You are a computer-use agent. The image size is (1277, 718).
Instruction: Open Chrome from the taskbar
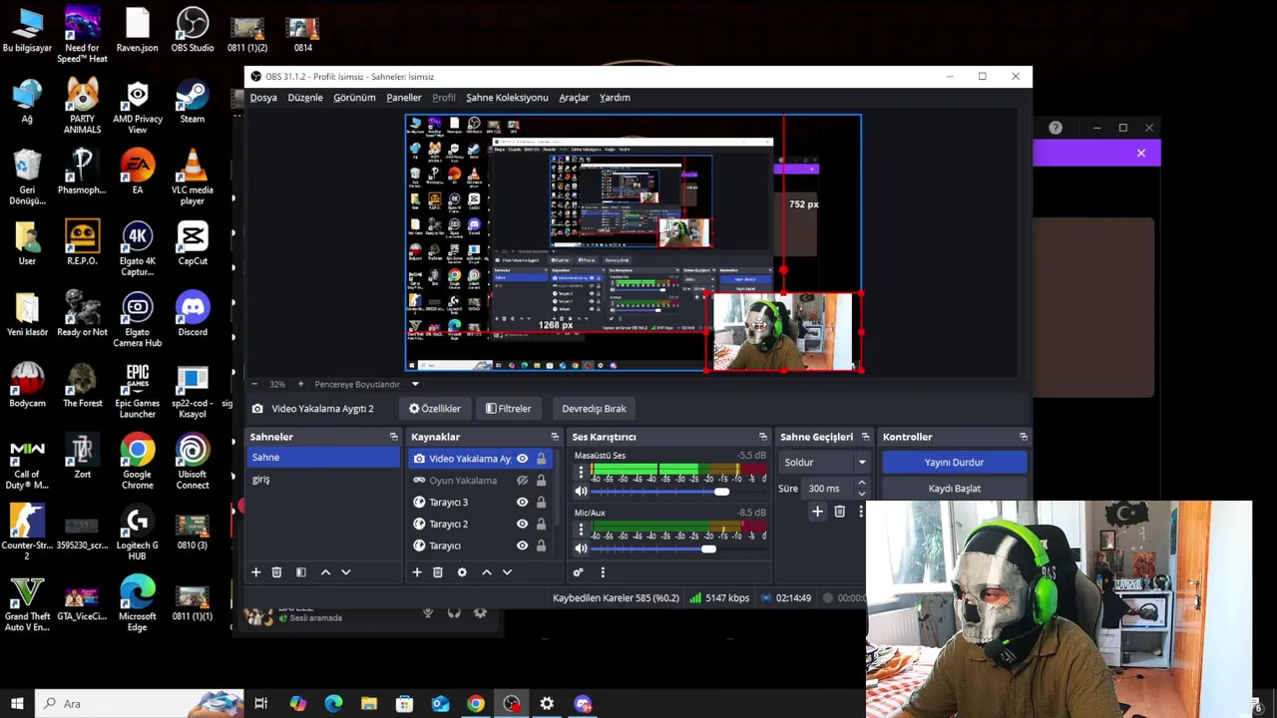coord(476,704)
